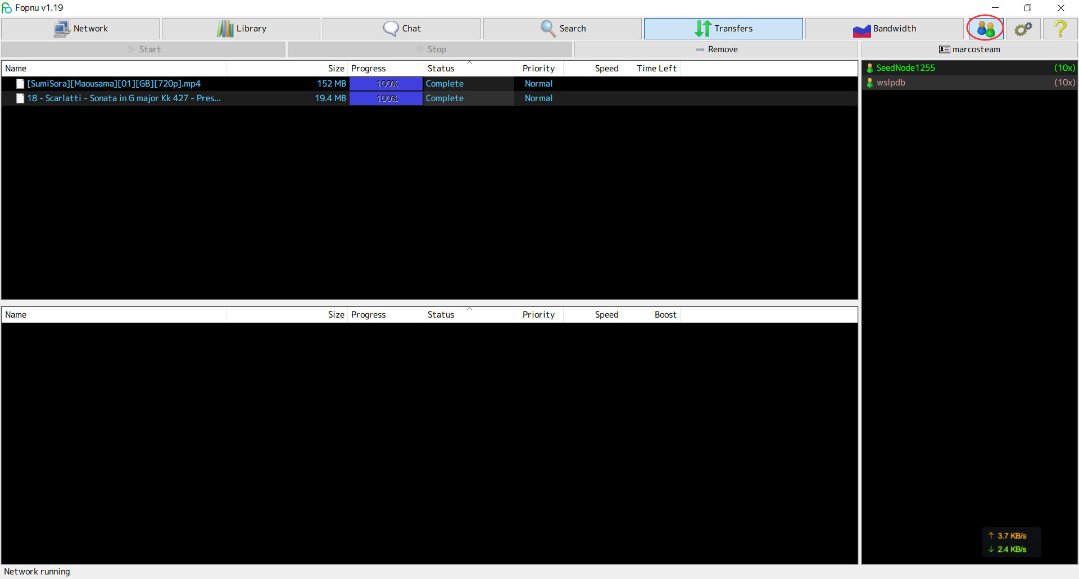
Task: Show the Bandwidth tab
Action: coord(884,29)
